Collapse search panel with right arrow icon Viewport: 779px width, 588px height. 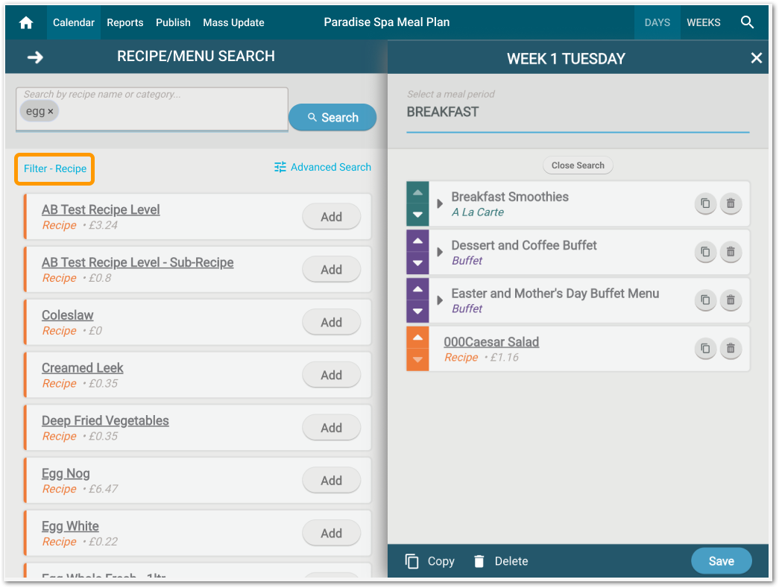35,57
